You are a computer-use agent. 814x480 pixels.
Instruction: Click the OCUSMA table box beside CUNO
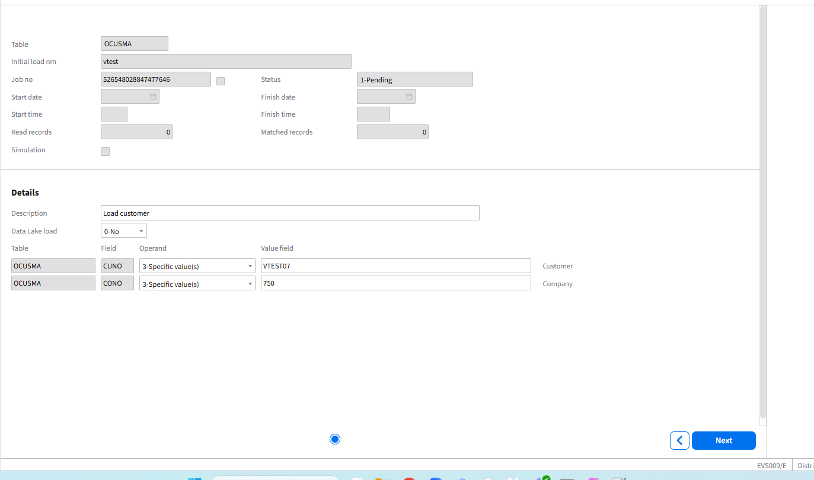point(53,266)
